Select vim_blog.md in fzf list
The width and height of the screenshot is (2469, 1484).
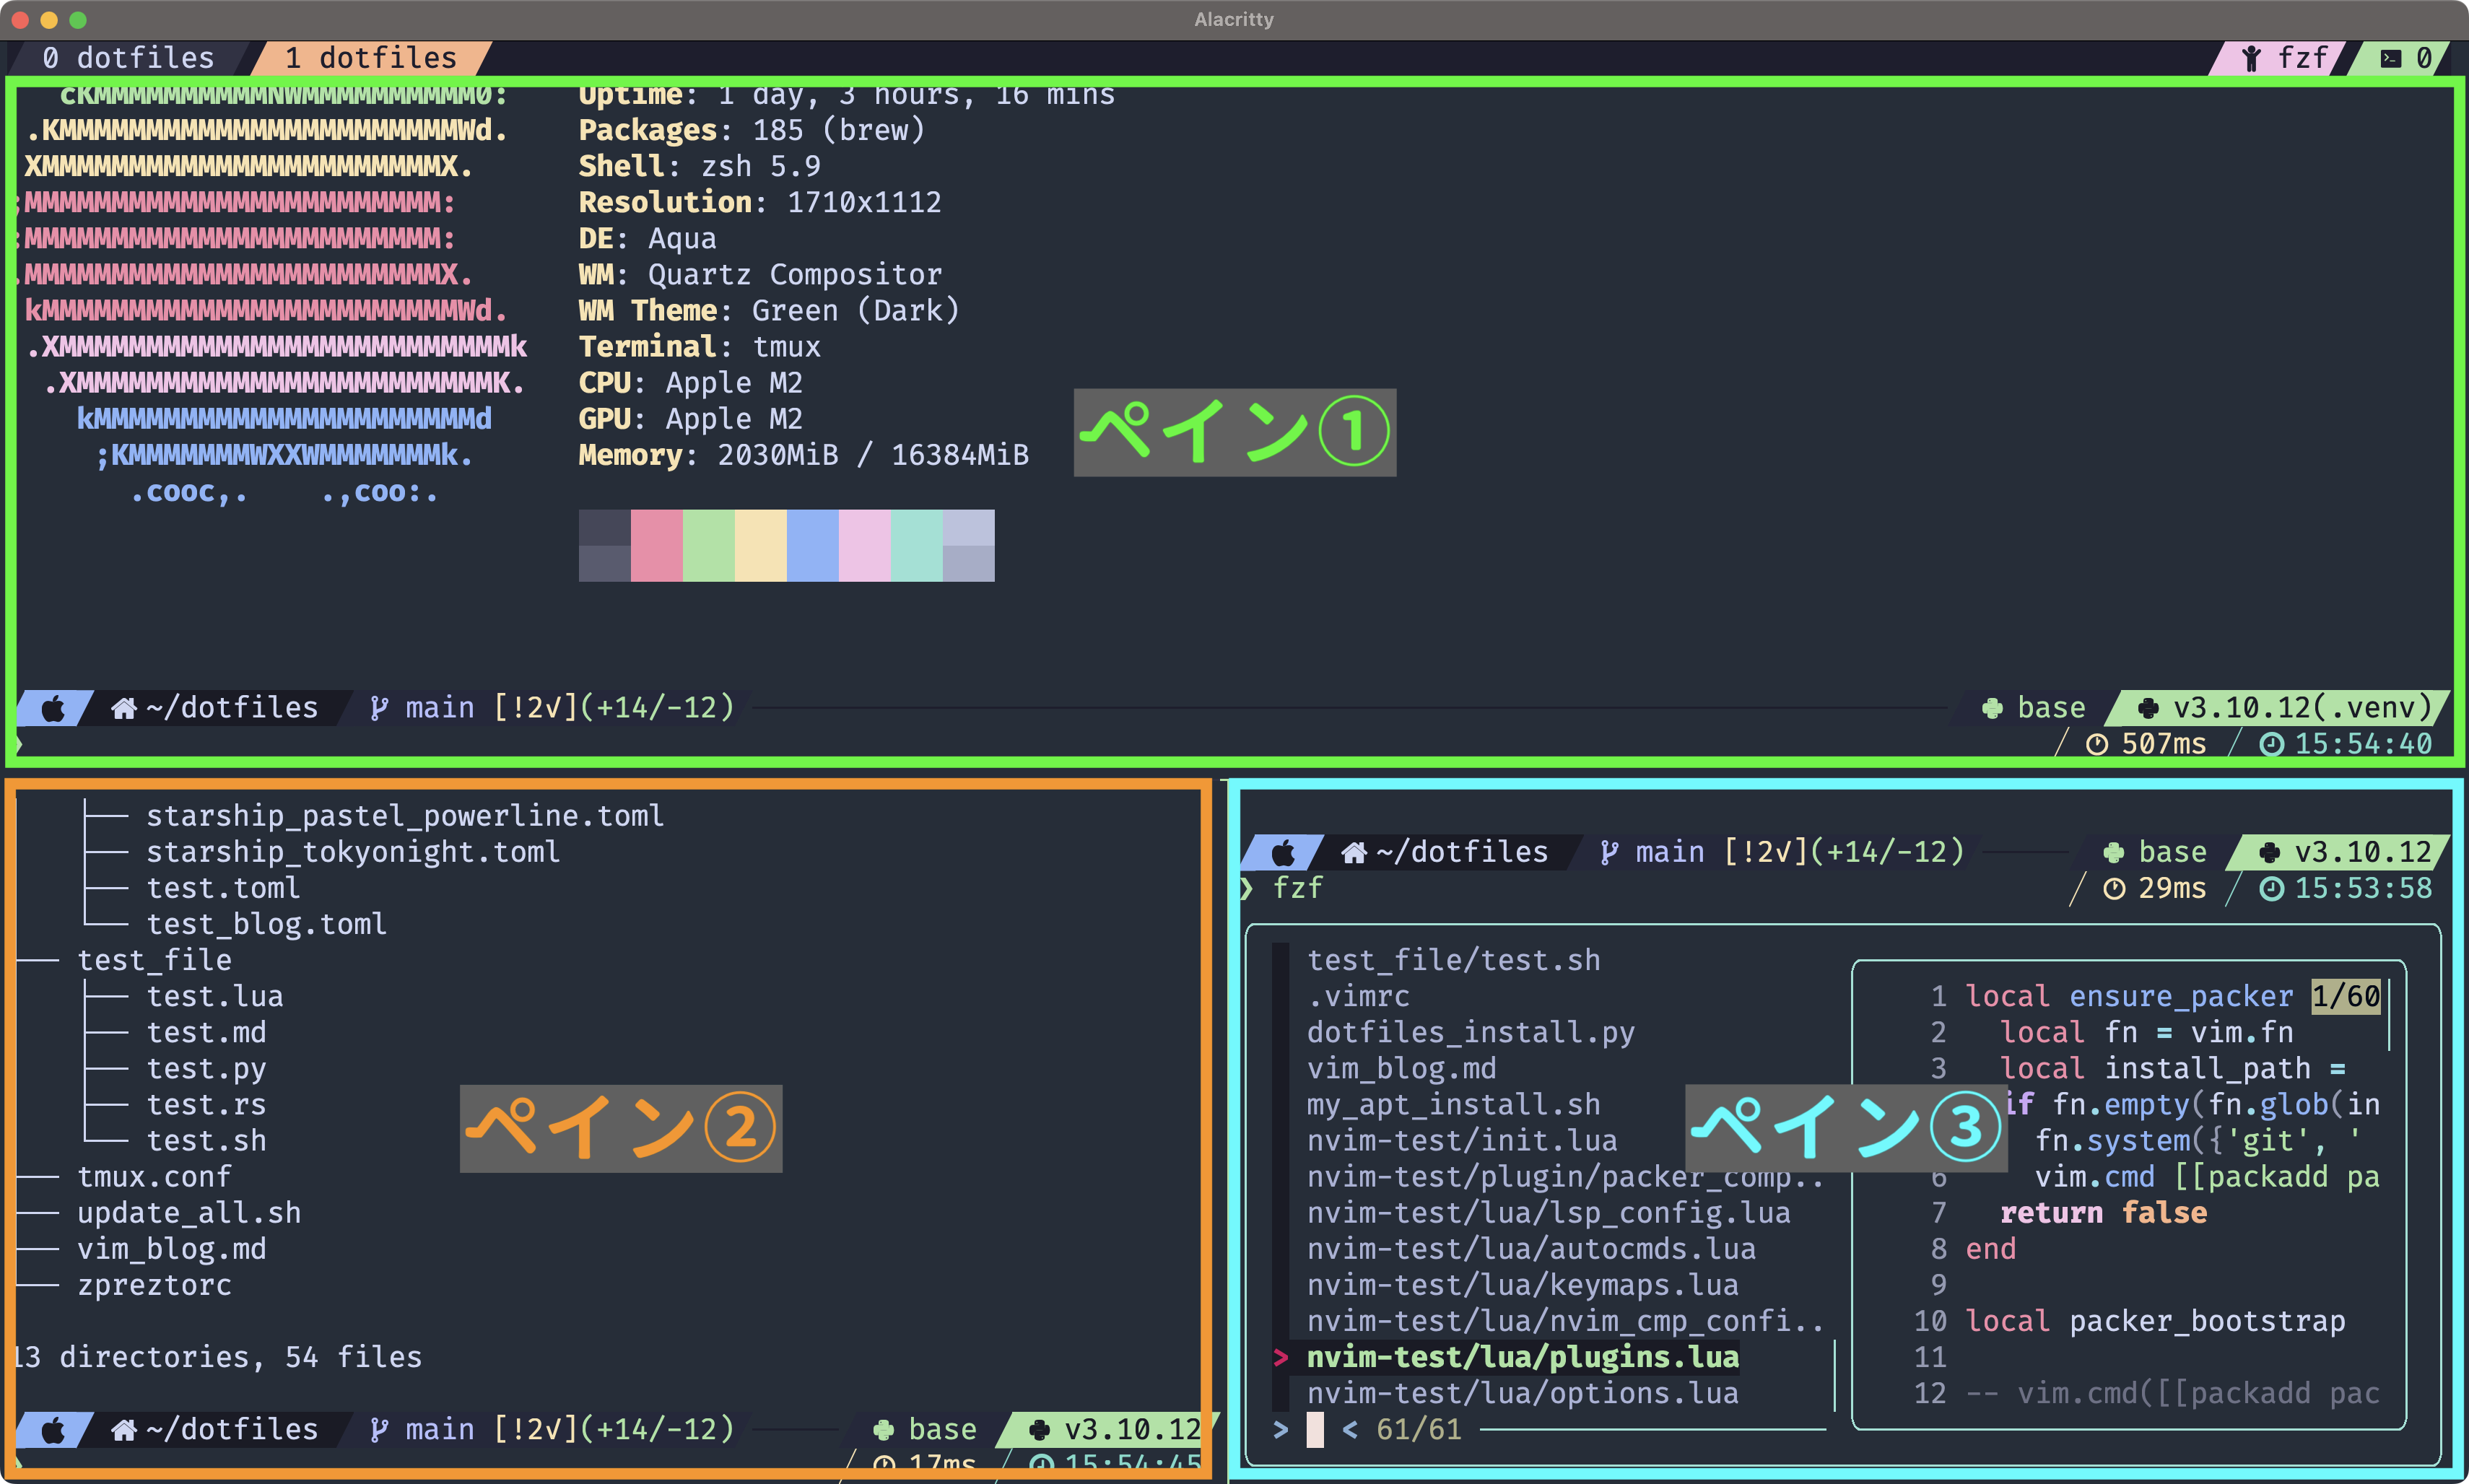[1401, 1068]
